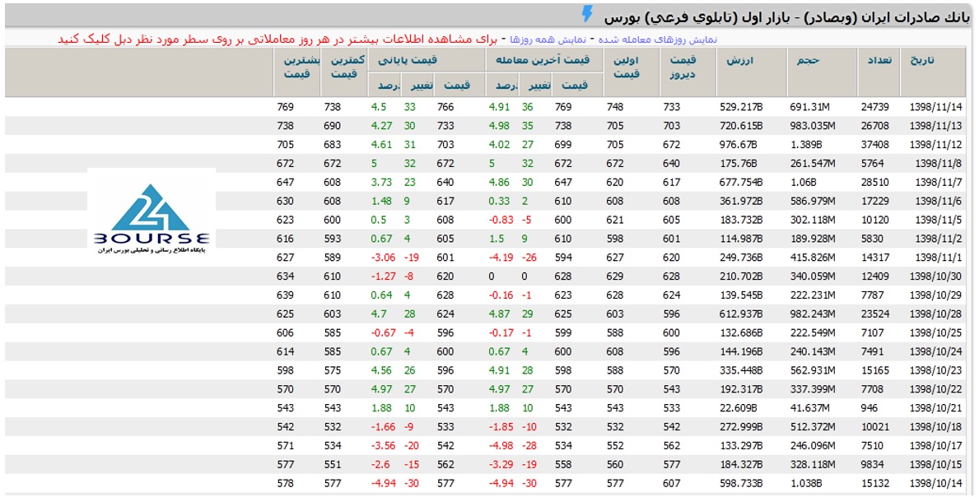Select the row dated 1398/10/18
This screenshot has width=979, height=497.
coord(487,426)
